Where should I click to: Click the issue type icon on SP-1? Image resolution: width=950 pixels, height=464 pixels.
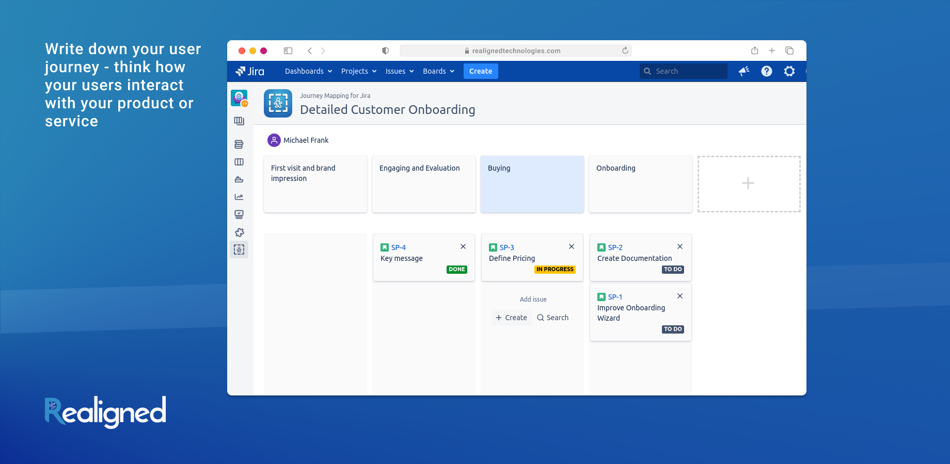601,297
